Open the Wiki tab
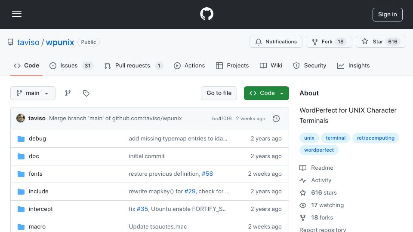 271,65
